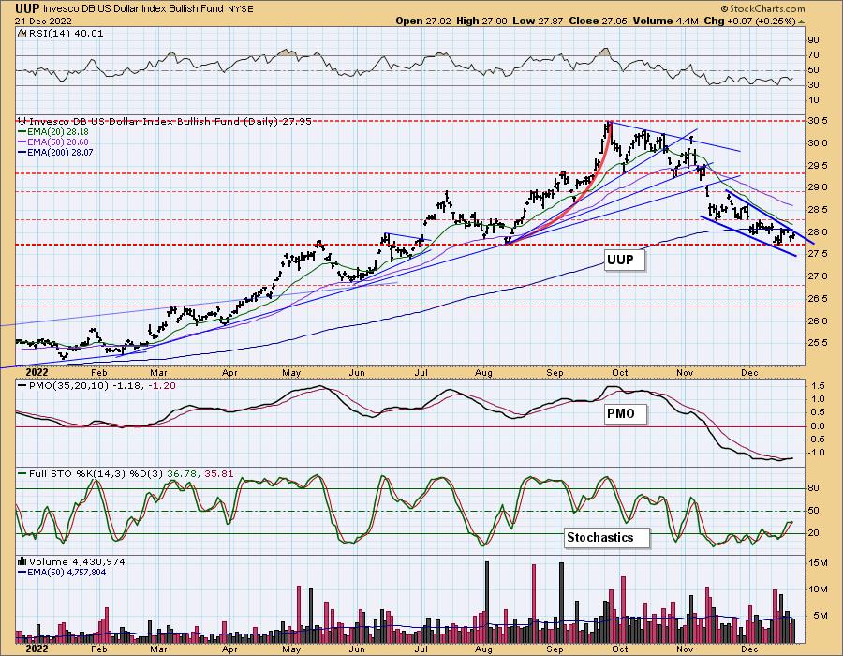Click the -1.0 PMO axis label
Screen dimensions: 843x656
[x=818, y=453]
